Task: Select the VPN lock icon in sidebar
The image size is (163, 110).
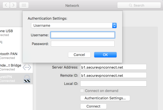Action: coord(27,79)
